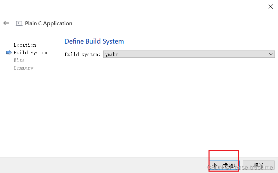Select the Kits step in sidebar
278x173 pixels.
pyautogui.click(x=19, y=60)
